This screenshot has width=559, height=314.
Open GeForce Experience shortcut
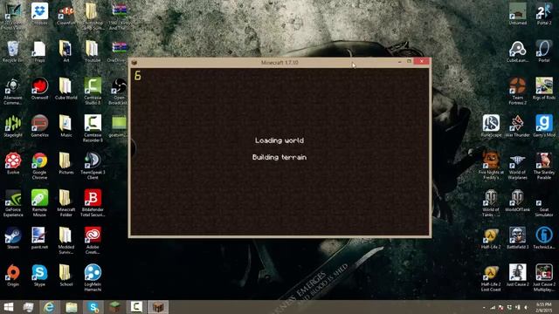pos(13,203)
